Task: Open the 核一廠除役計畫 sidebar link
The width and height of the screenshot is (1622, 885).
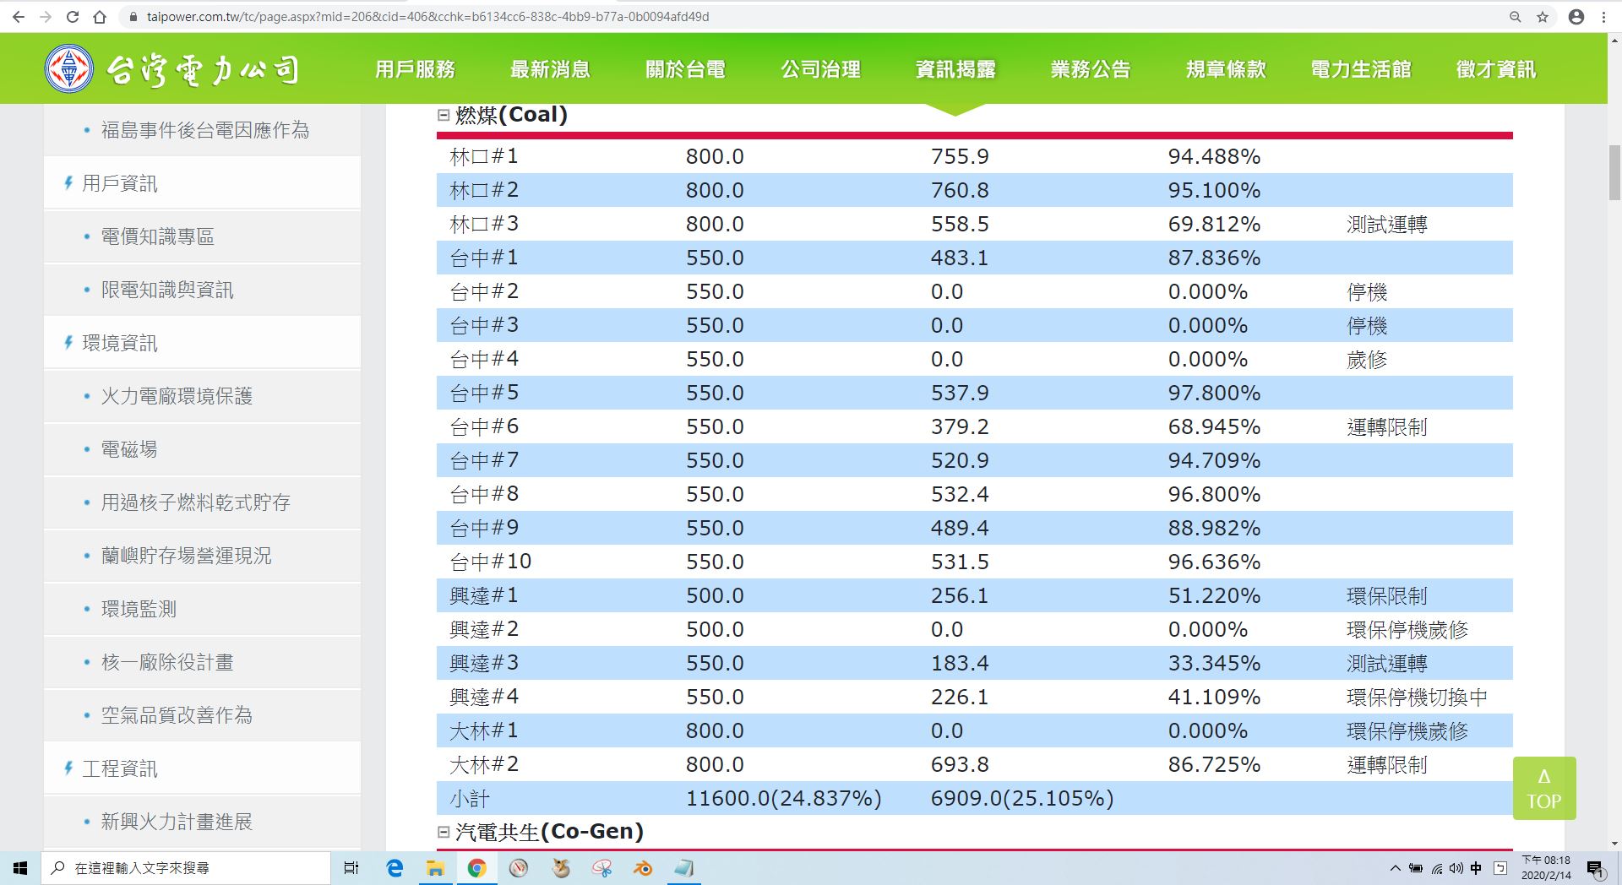Action: 167,662
